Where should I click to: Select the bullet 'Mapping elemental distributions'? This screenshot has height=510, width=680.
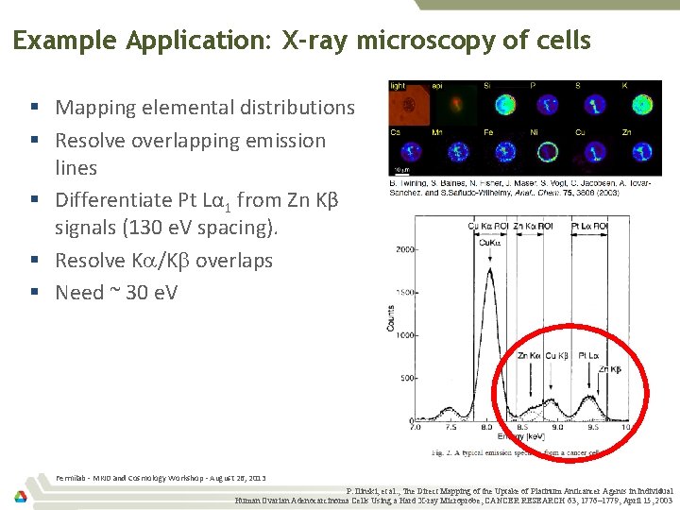pos(205,108)
